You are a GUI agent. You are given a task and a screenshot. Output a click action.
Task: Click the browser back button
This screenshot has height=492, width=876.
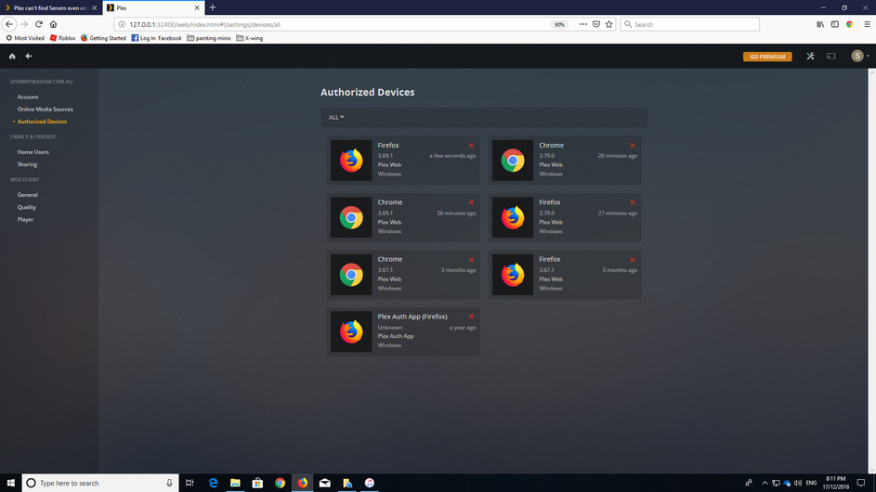click(9, 24)
